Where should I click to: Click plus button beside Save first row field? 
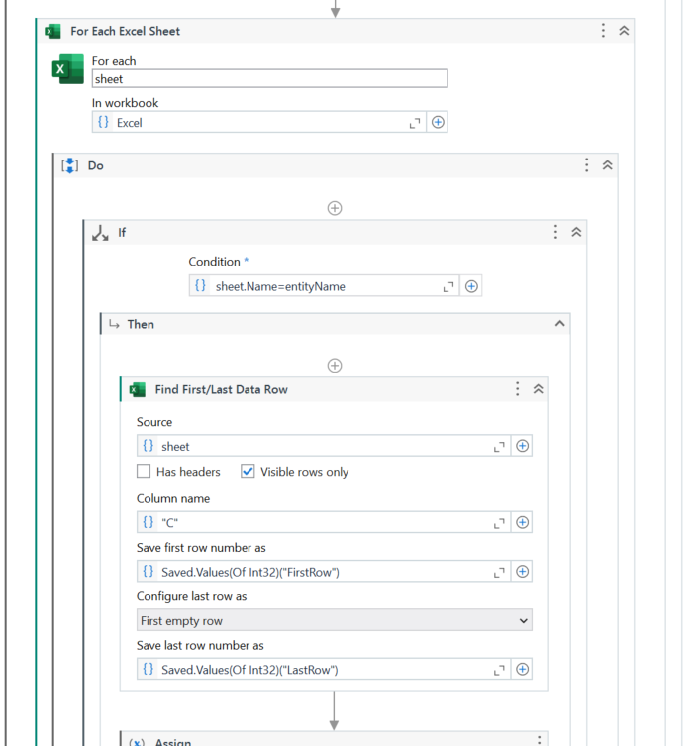(523, 572)
